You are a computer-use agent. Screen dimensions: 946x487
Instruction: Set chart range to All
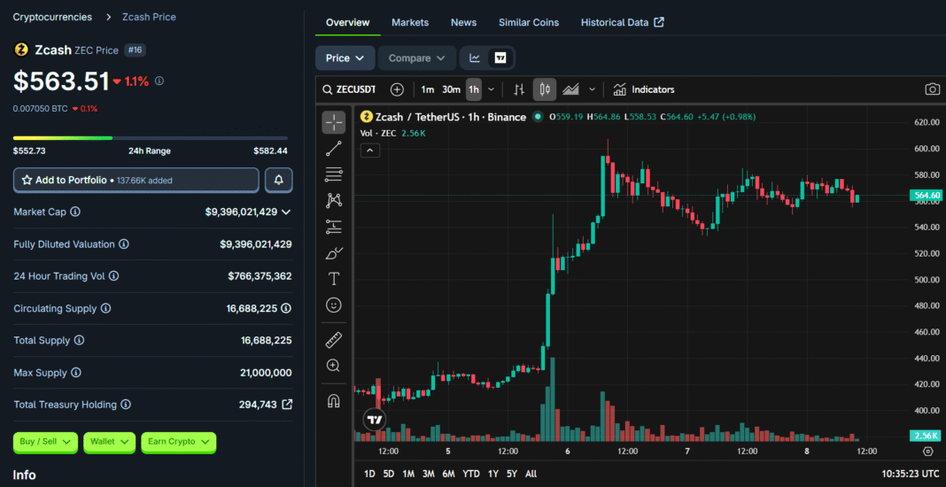[x=531, y=474]
